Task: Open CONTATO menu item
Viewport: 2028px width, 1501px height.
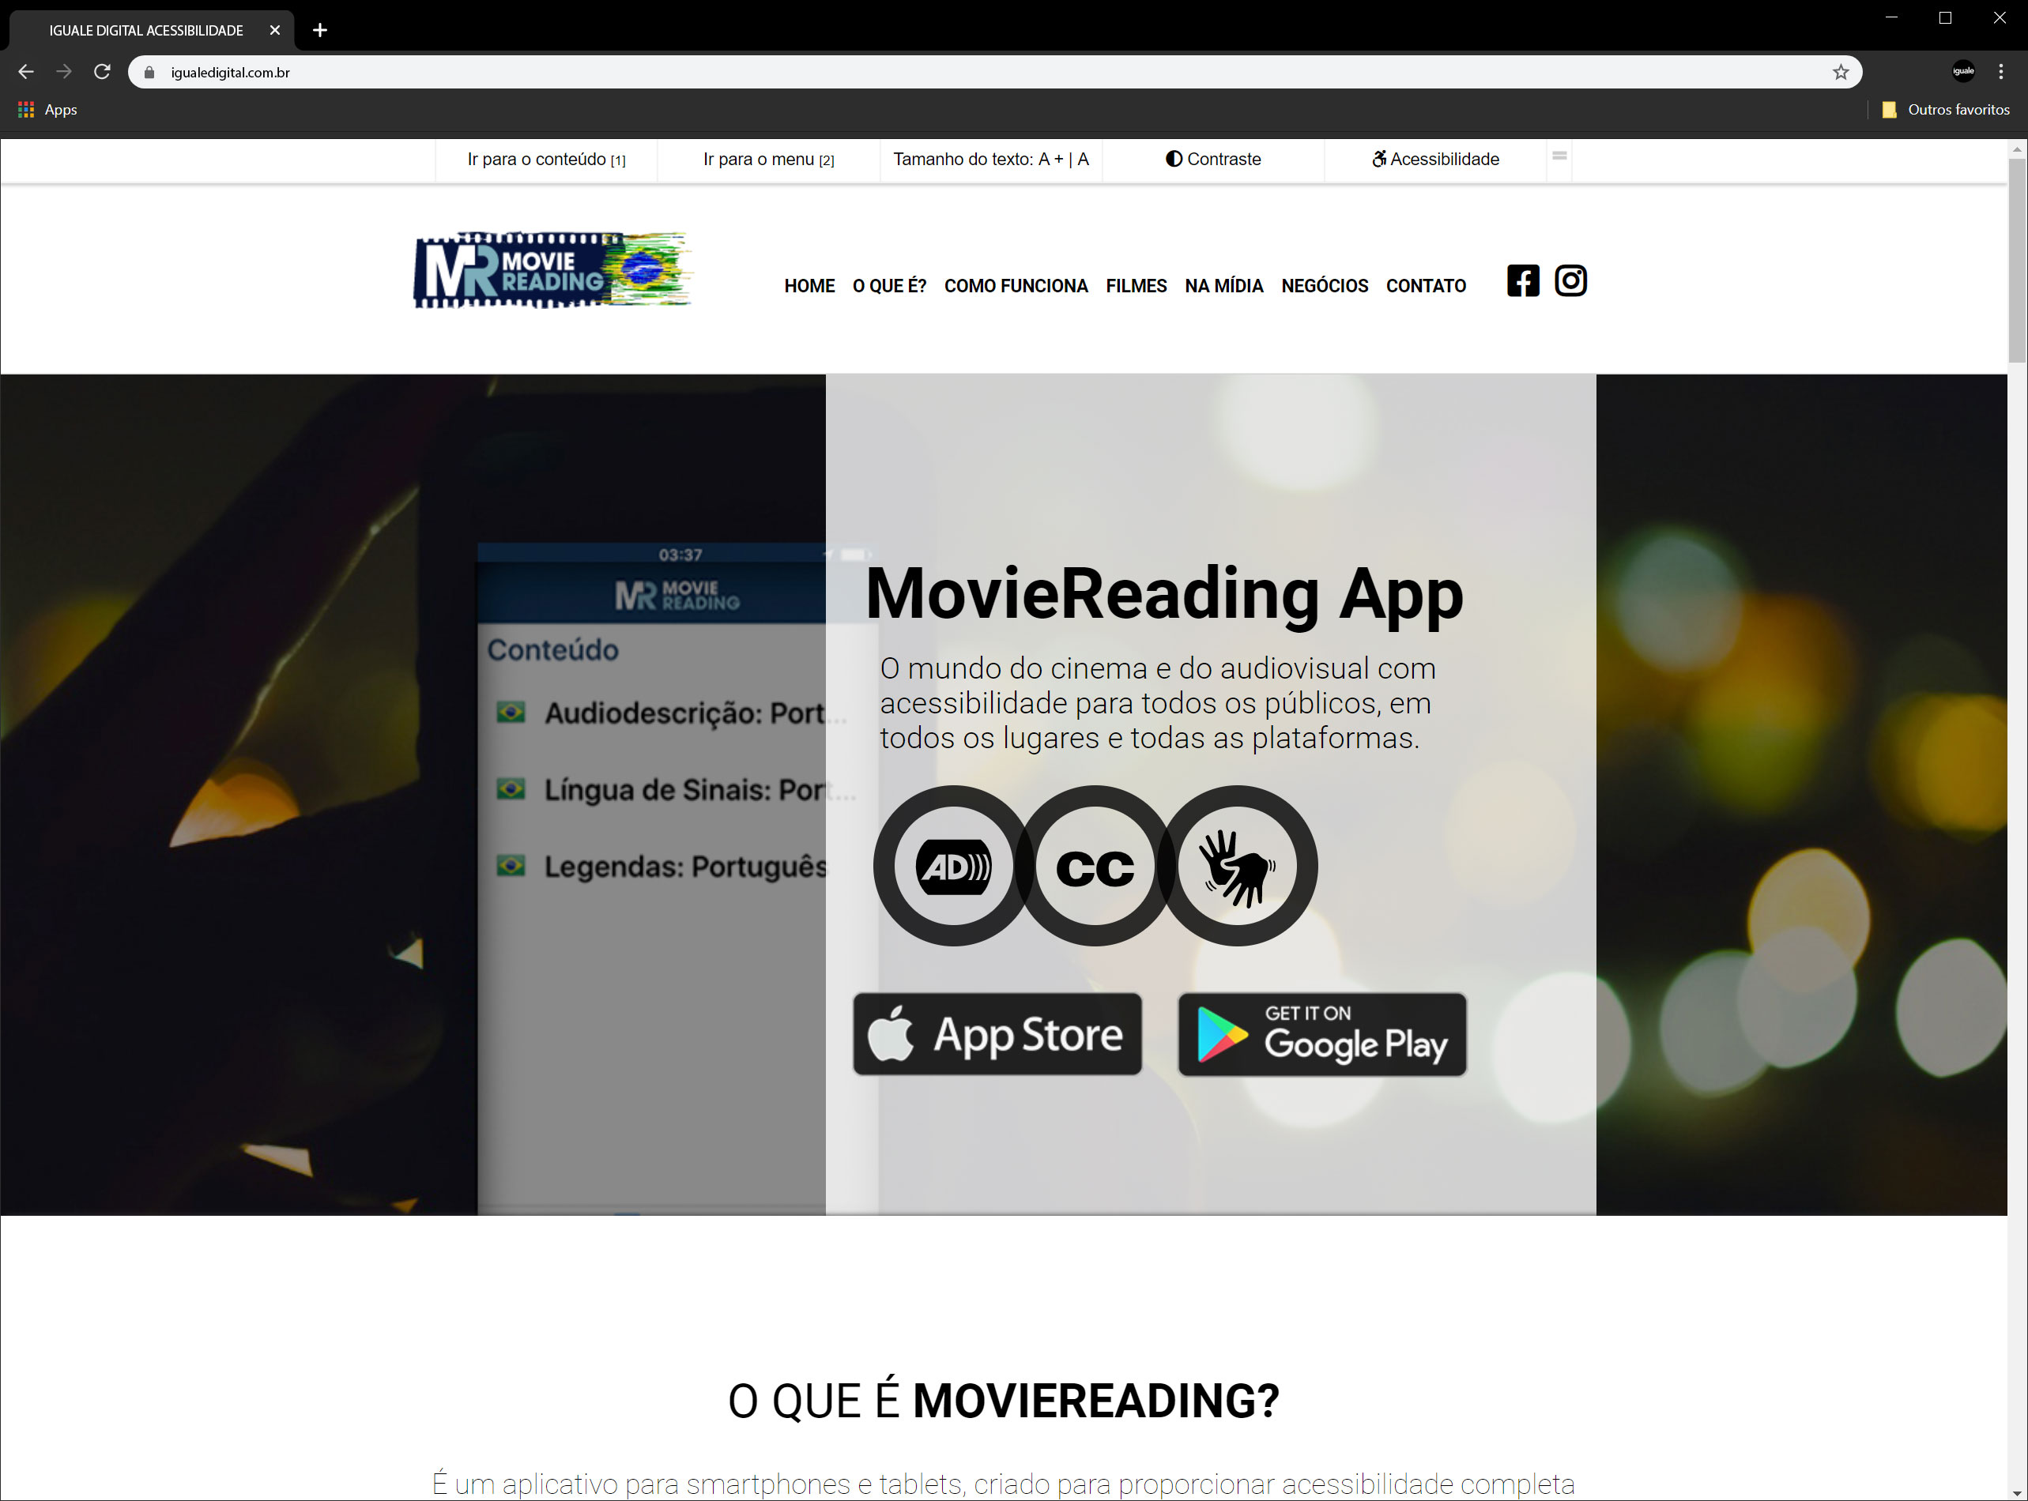Action: click(1425, 286)
